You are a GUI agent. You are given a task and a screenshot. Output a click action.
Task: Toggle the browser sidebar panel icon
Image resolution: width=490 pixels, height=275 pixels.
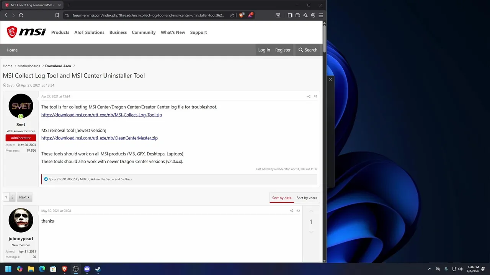click(x=290, y=15)
